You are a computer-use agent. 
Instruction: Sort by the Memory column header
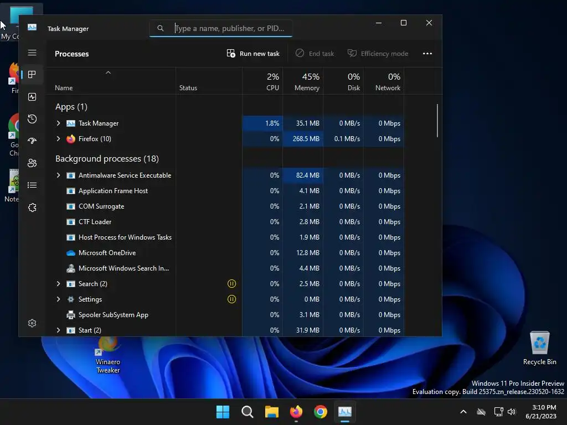(303, 81)
